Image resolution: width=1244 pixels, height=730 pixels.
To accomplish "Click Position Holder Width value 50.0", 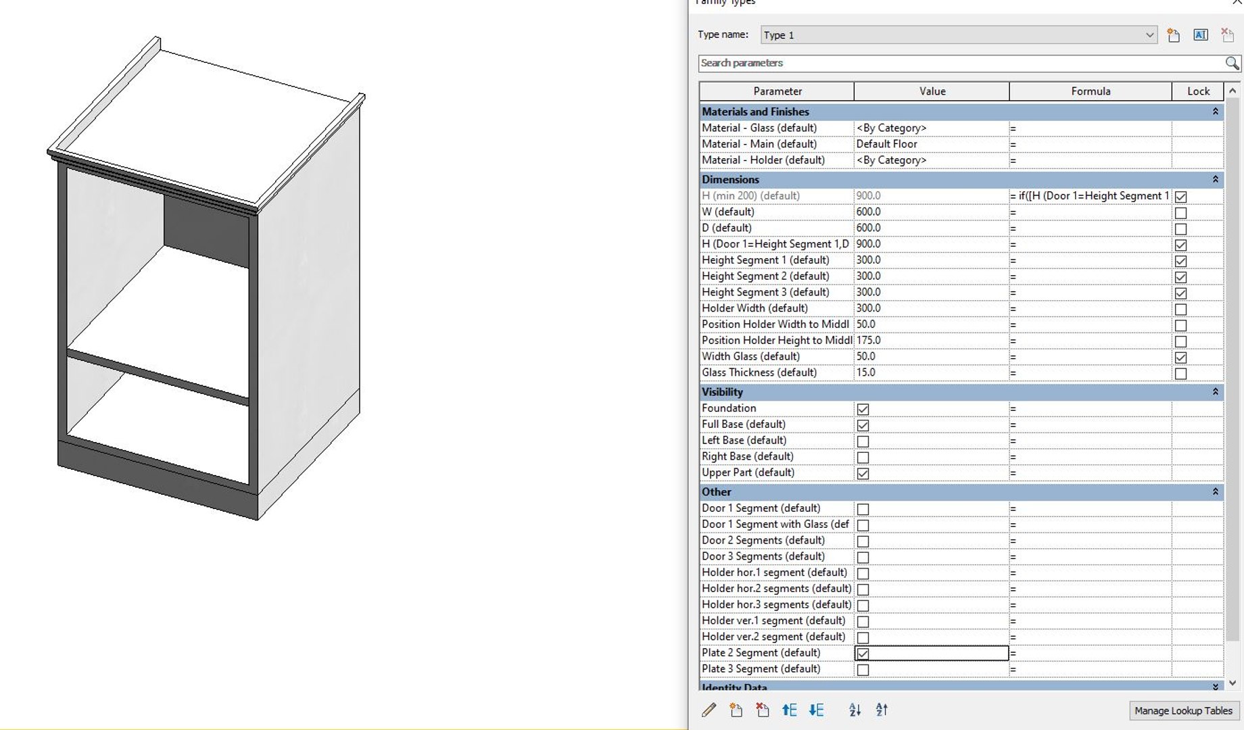I will (x=932, y=324).
